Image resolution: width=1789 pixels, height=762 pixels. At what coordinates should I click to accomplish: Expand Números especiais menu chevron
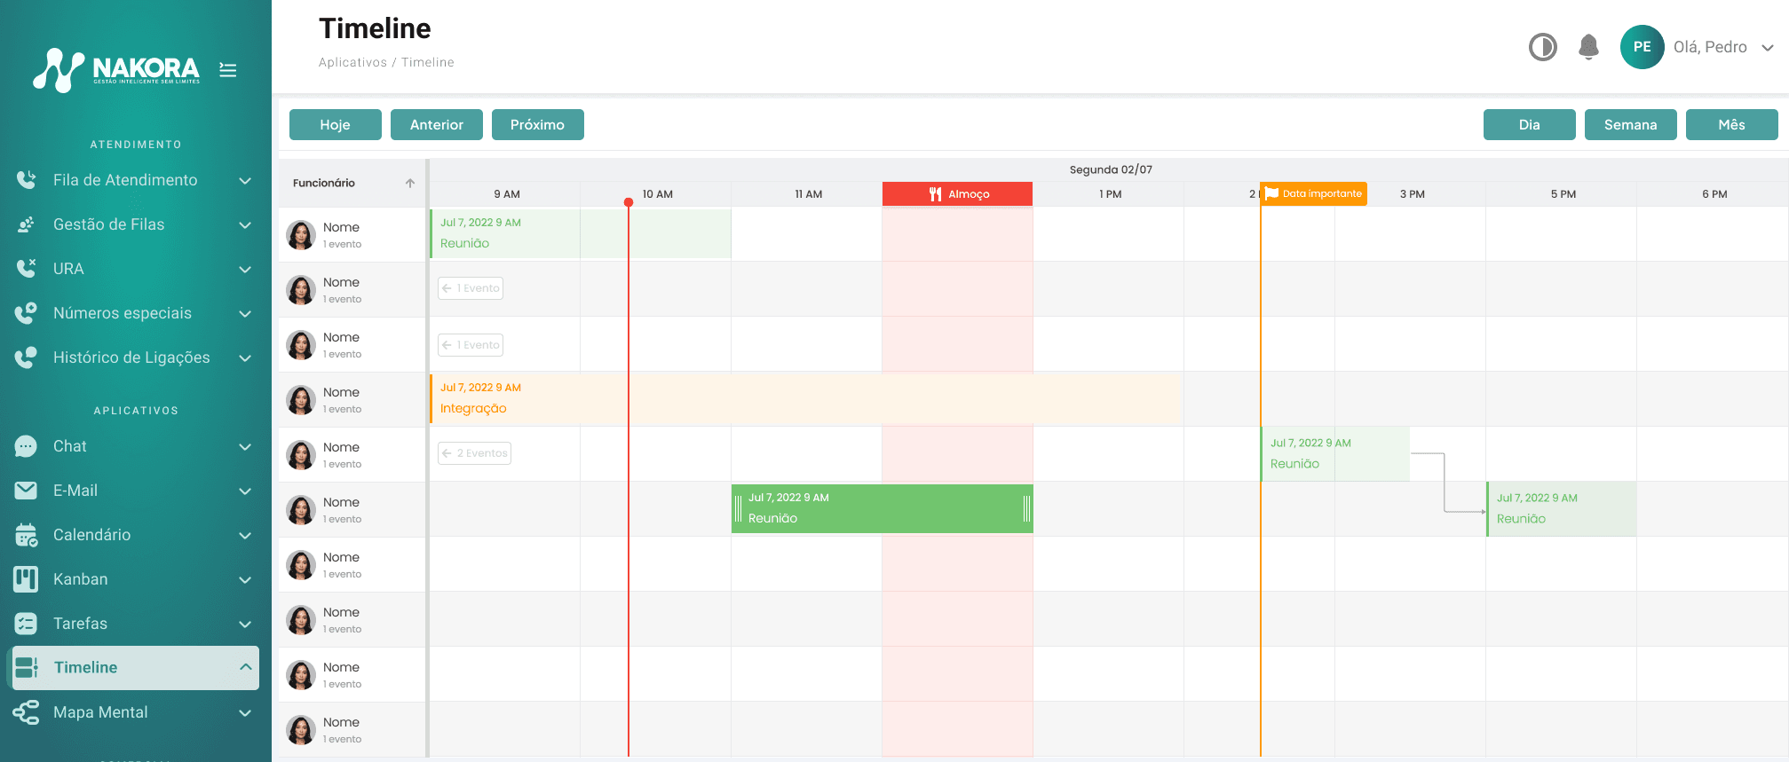[245, 314]
